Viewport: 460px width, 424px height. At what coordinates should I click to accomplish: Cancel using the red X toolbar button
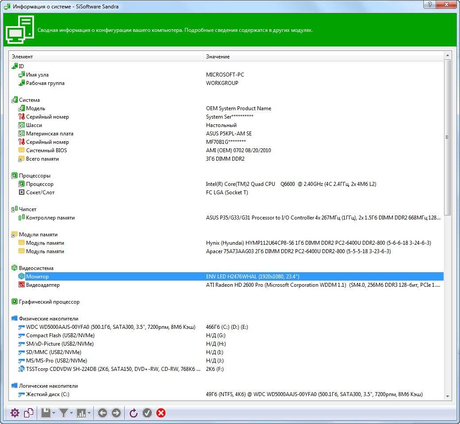(161, 413)
